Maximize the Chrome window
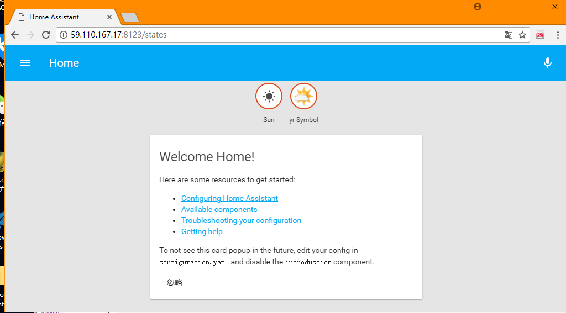Image resolution: width=566 pixels, height=313 pixels. (530, 7)
